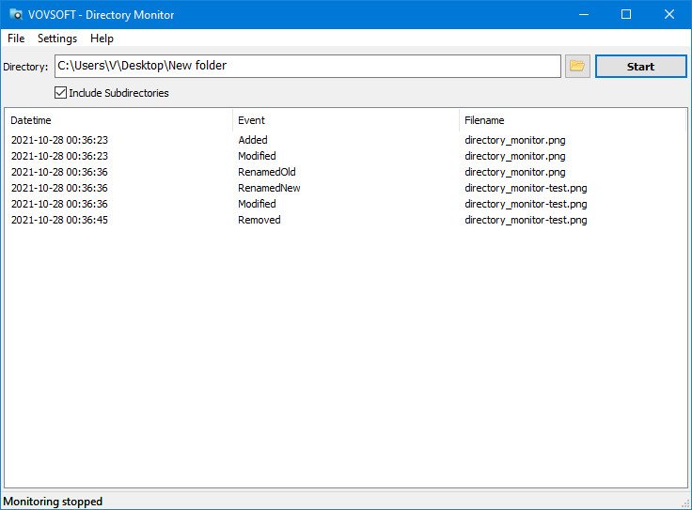This screenshot has height=510, width=692.
Task: Select the Added event cell
Action: tap(253, 140)
